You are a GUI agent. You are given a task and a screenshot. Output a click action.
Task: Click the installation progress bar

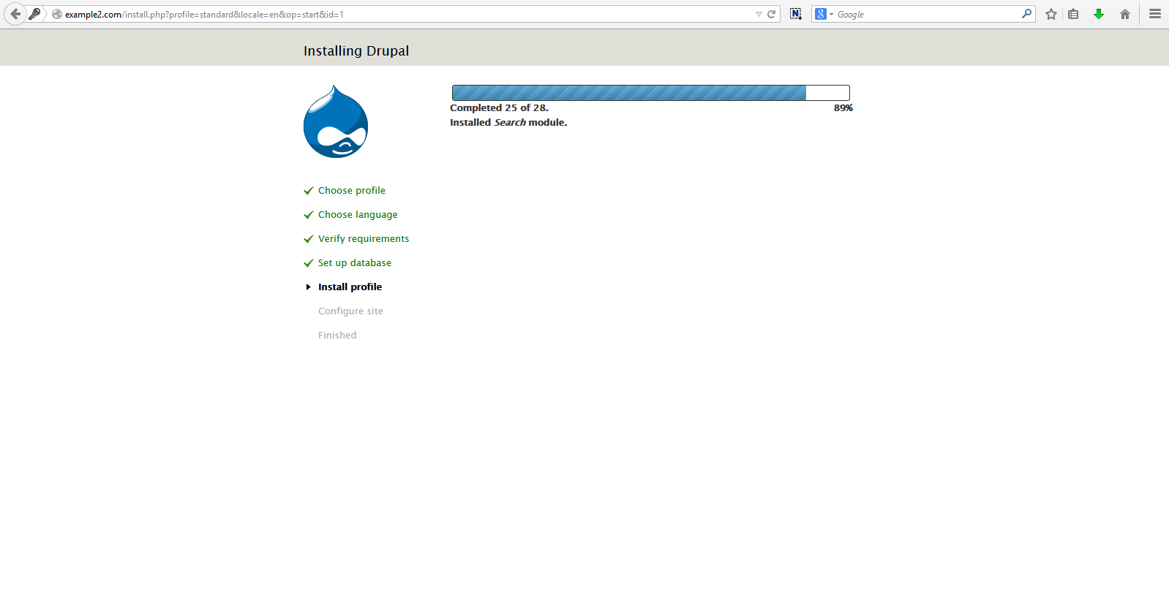tap(651, 93)
